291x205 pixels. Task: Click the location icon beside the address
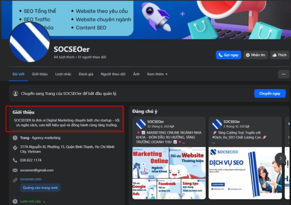coord(15,148)
